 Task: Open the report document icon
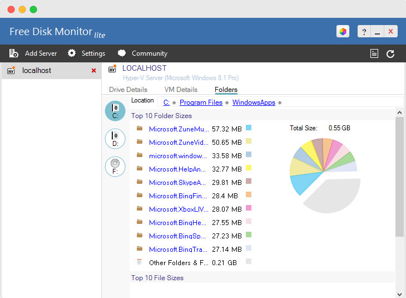click(374, 53)
